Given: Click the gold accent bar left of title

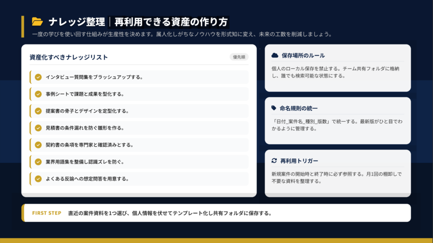Looking at the screenshot, I should 23,26.
